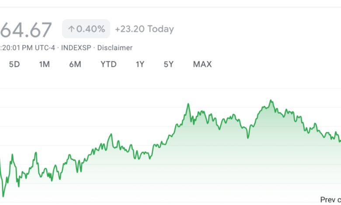Show the MAX history range
The width and height of the screenshot is (341, 205).
(x=202, y=65)
